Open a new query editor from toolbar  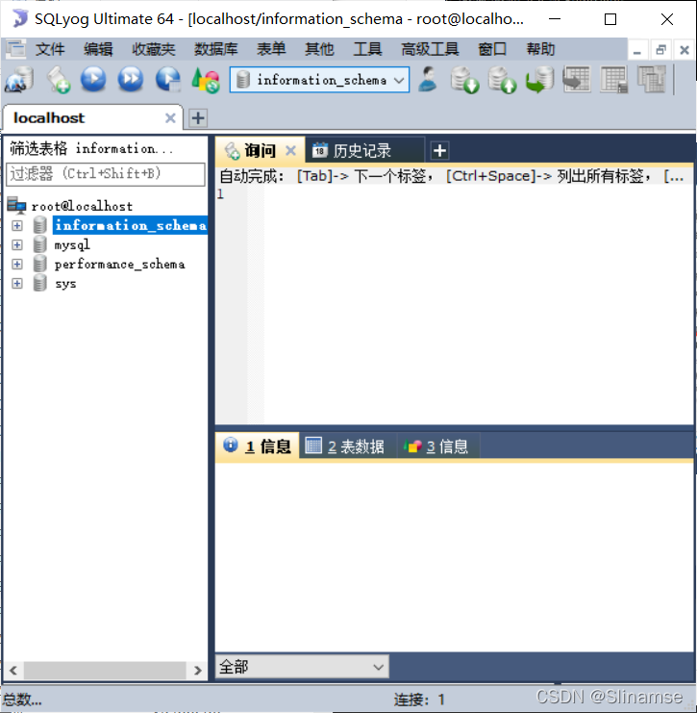pyautogui.click(x=59, y=80)
